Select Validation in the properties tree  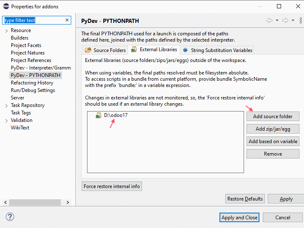click(x=22, y=120)
